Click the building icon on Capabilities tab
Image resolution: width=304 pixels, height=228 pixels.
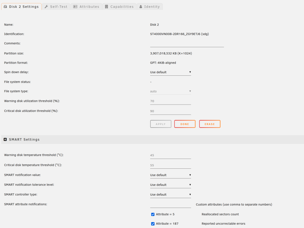point(106,7)
